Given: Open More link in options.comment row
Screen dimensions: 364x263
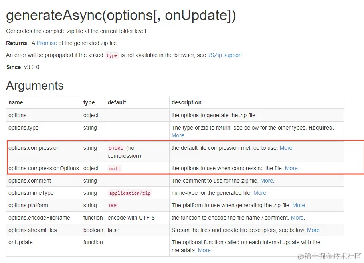Looking at the screenshot, I should (267, 181).
